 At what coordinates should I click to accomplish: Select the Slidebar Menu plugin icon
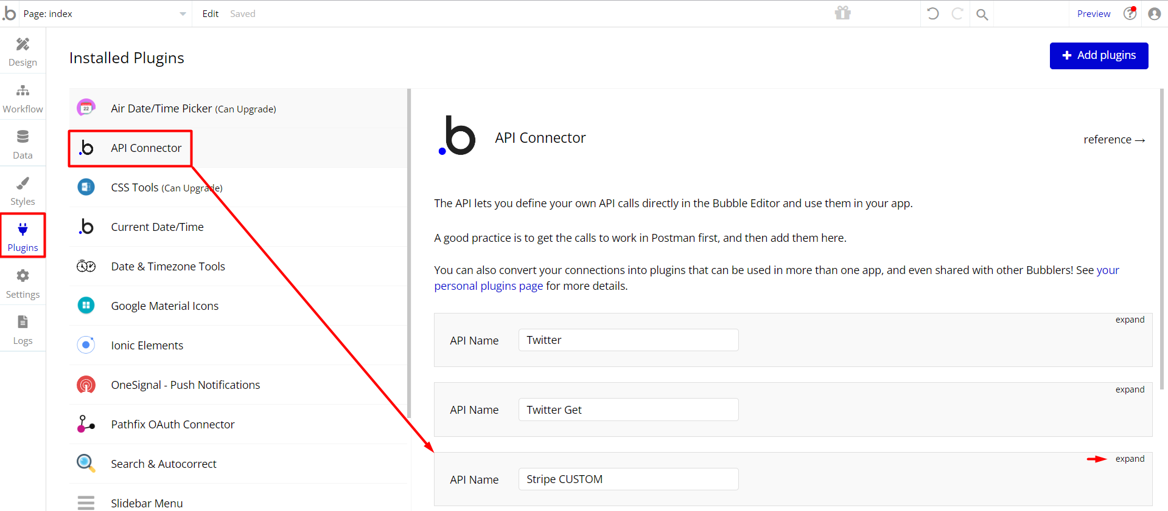pyautogui.click(x=86, y=503)
